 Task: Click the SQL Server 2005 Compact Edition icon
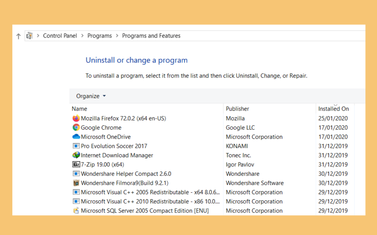pyautogui.click(x=76, y=211)
